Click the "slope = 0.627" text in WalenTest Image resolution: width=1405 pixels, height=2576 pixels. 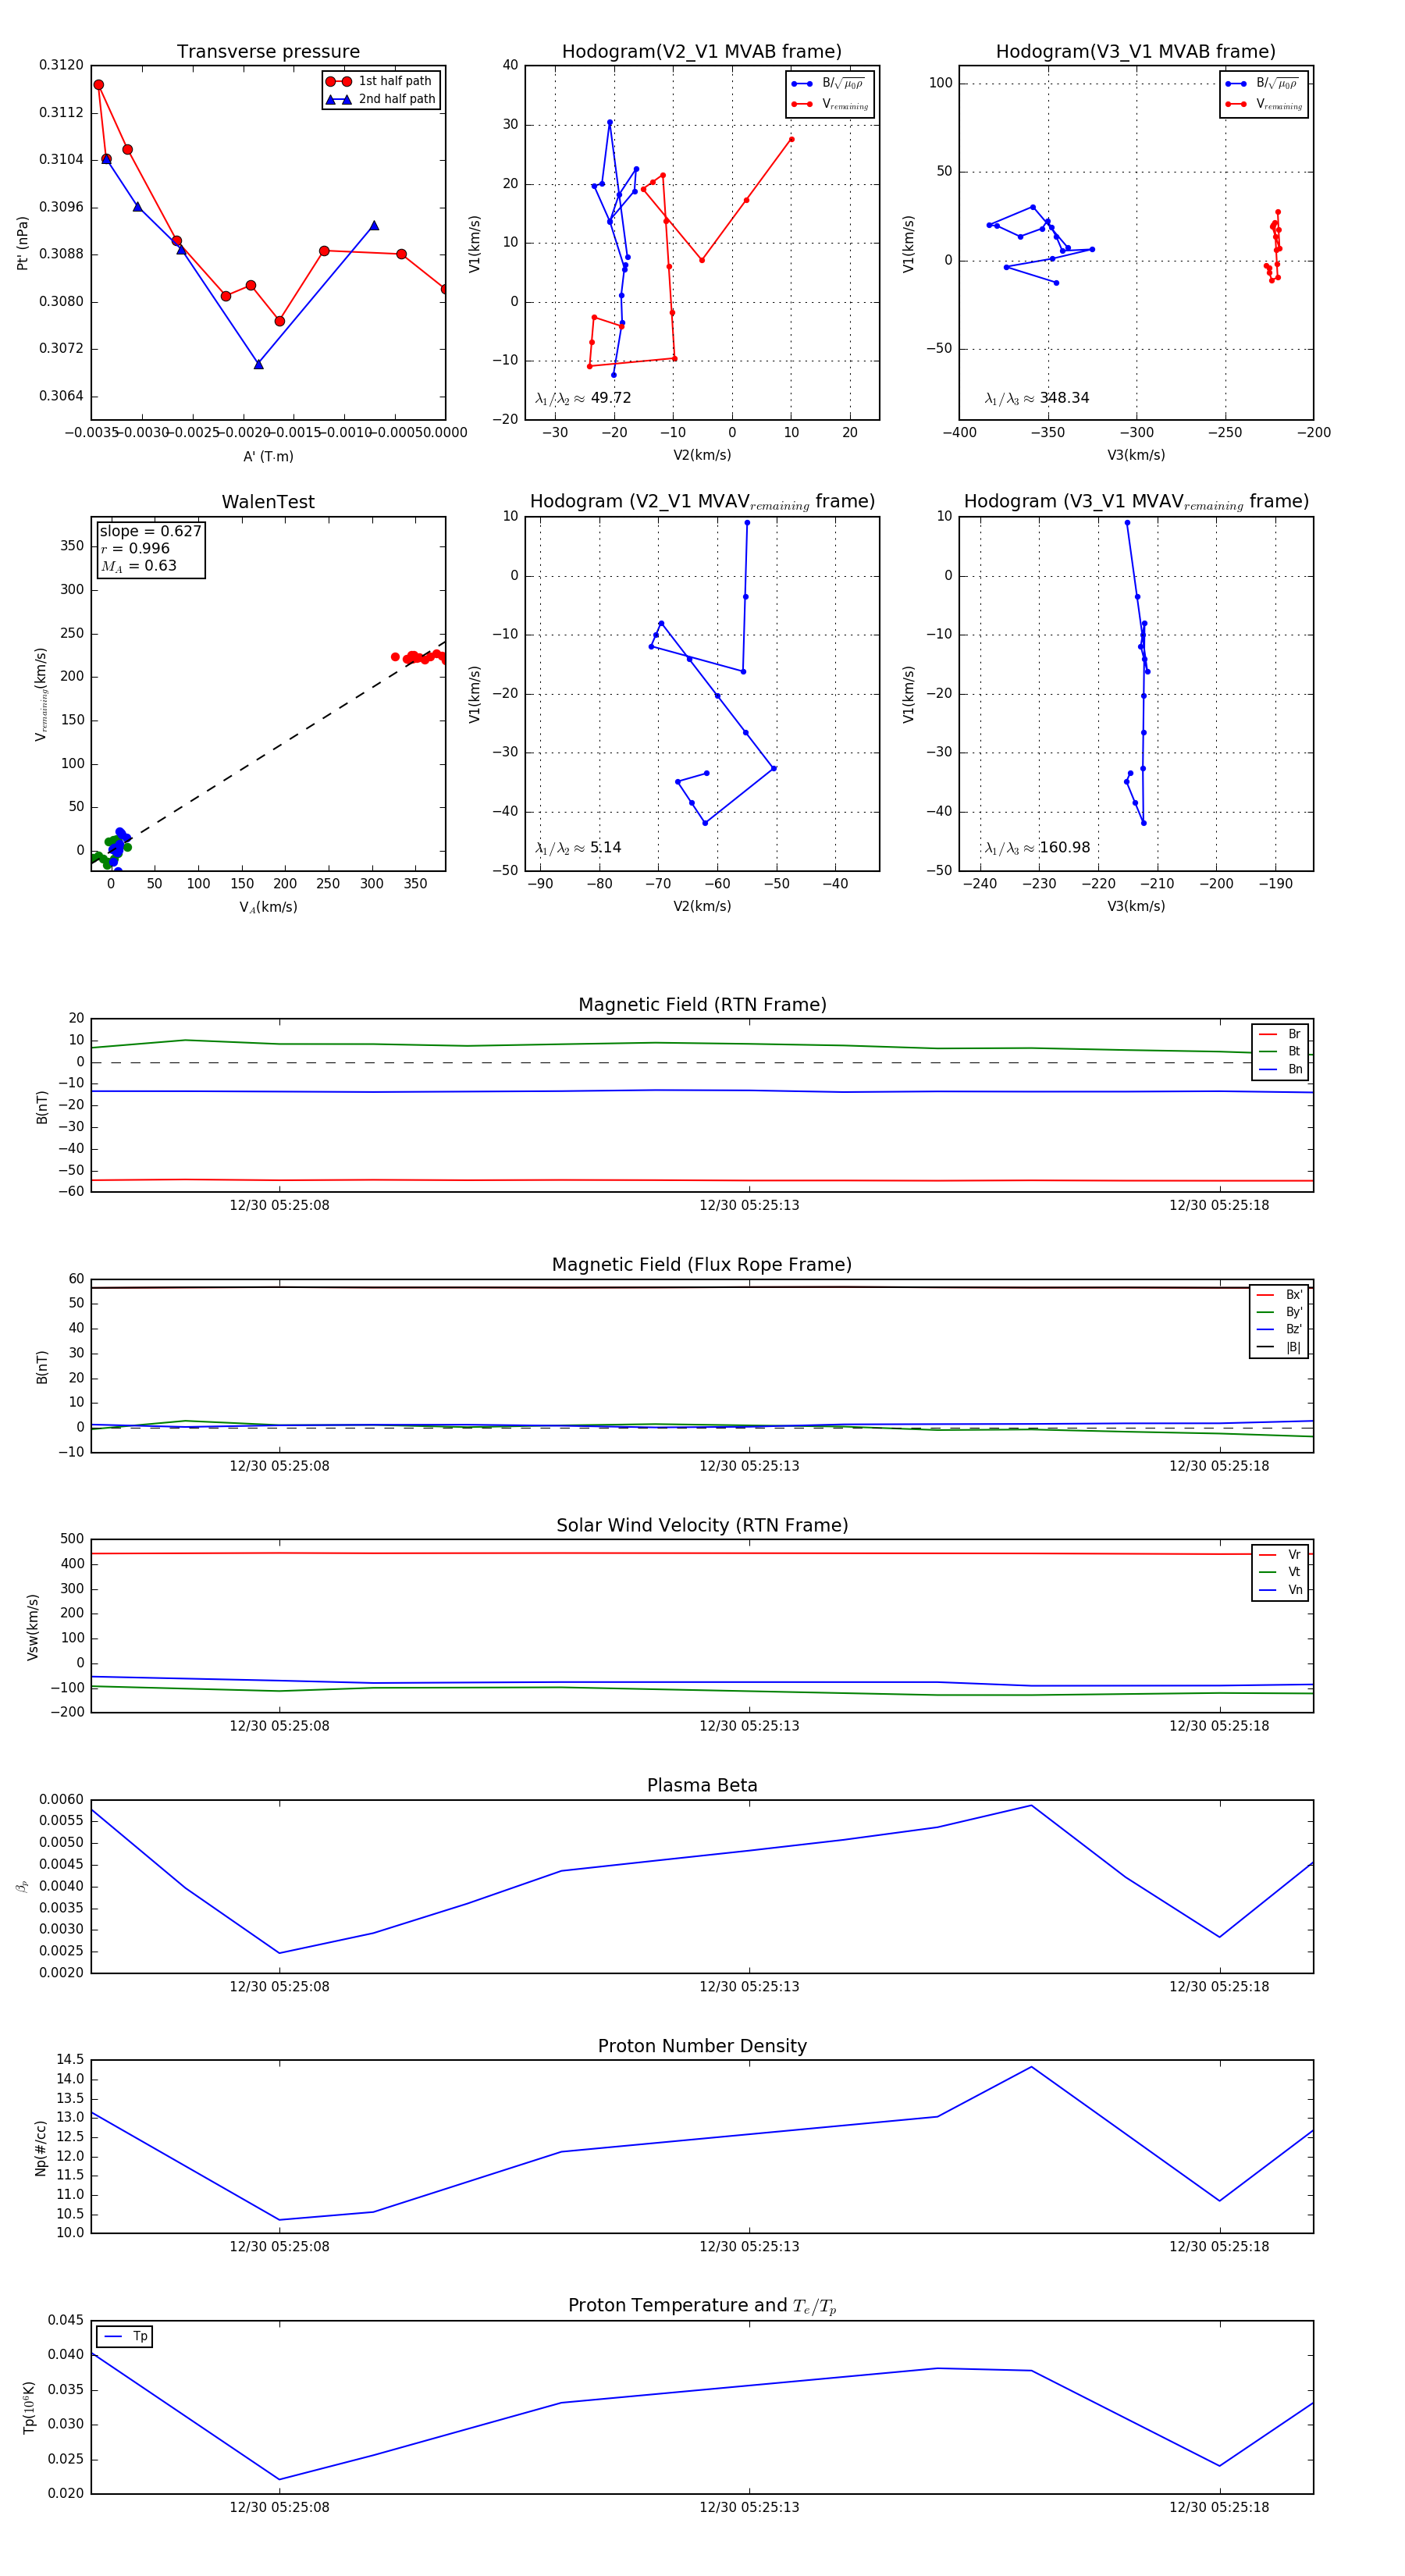150,531
